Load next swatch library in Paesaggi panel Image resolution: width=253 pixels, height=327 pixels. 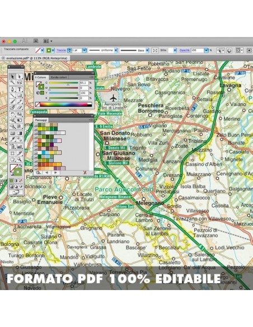tap(55, 172)
